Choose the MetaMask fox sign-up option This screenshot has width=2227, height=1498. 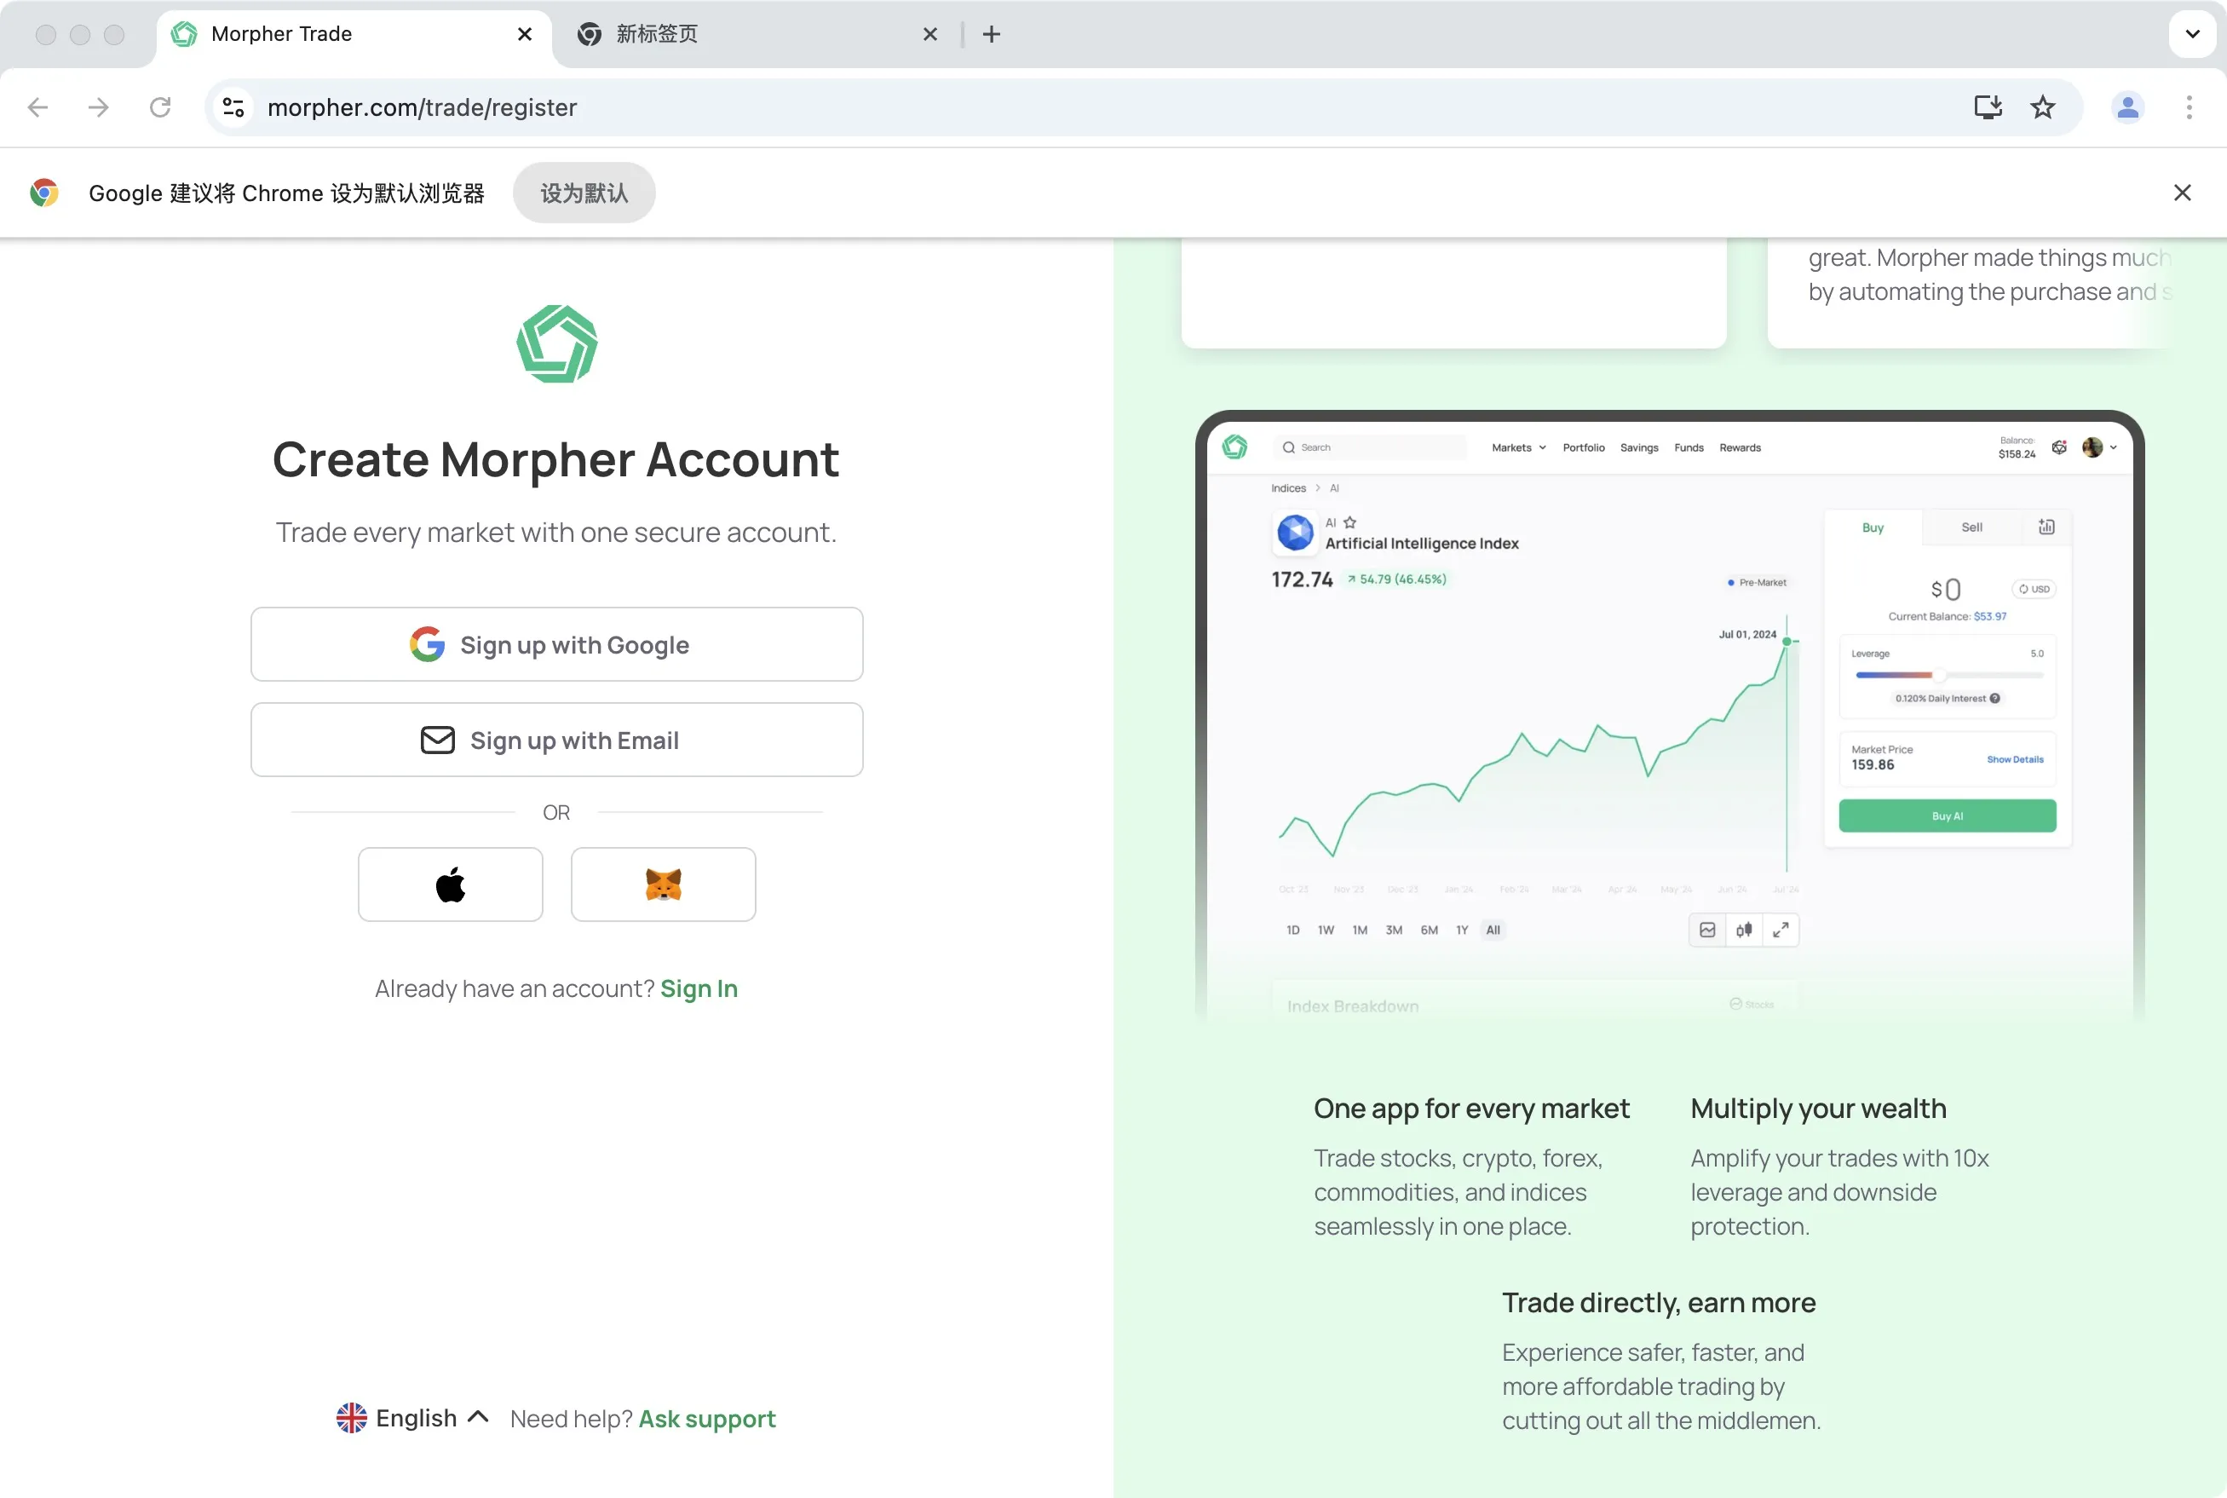664,884
